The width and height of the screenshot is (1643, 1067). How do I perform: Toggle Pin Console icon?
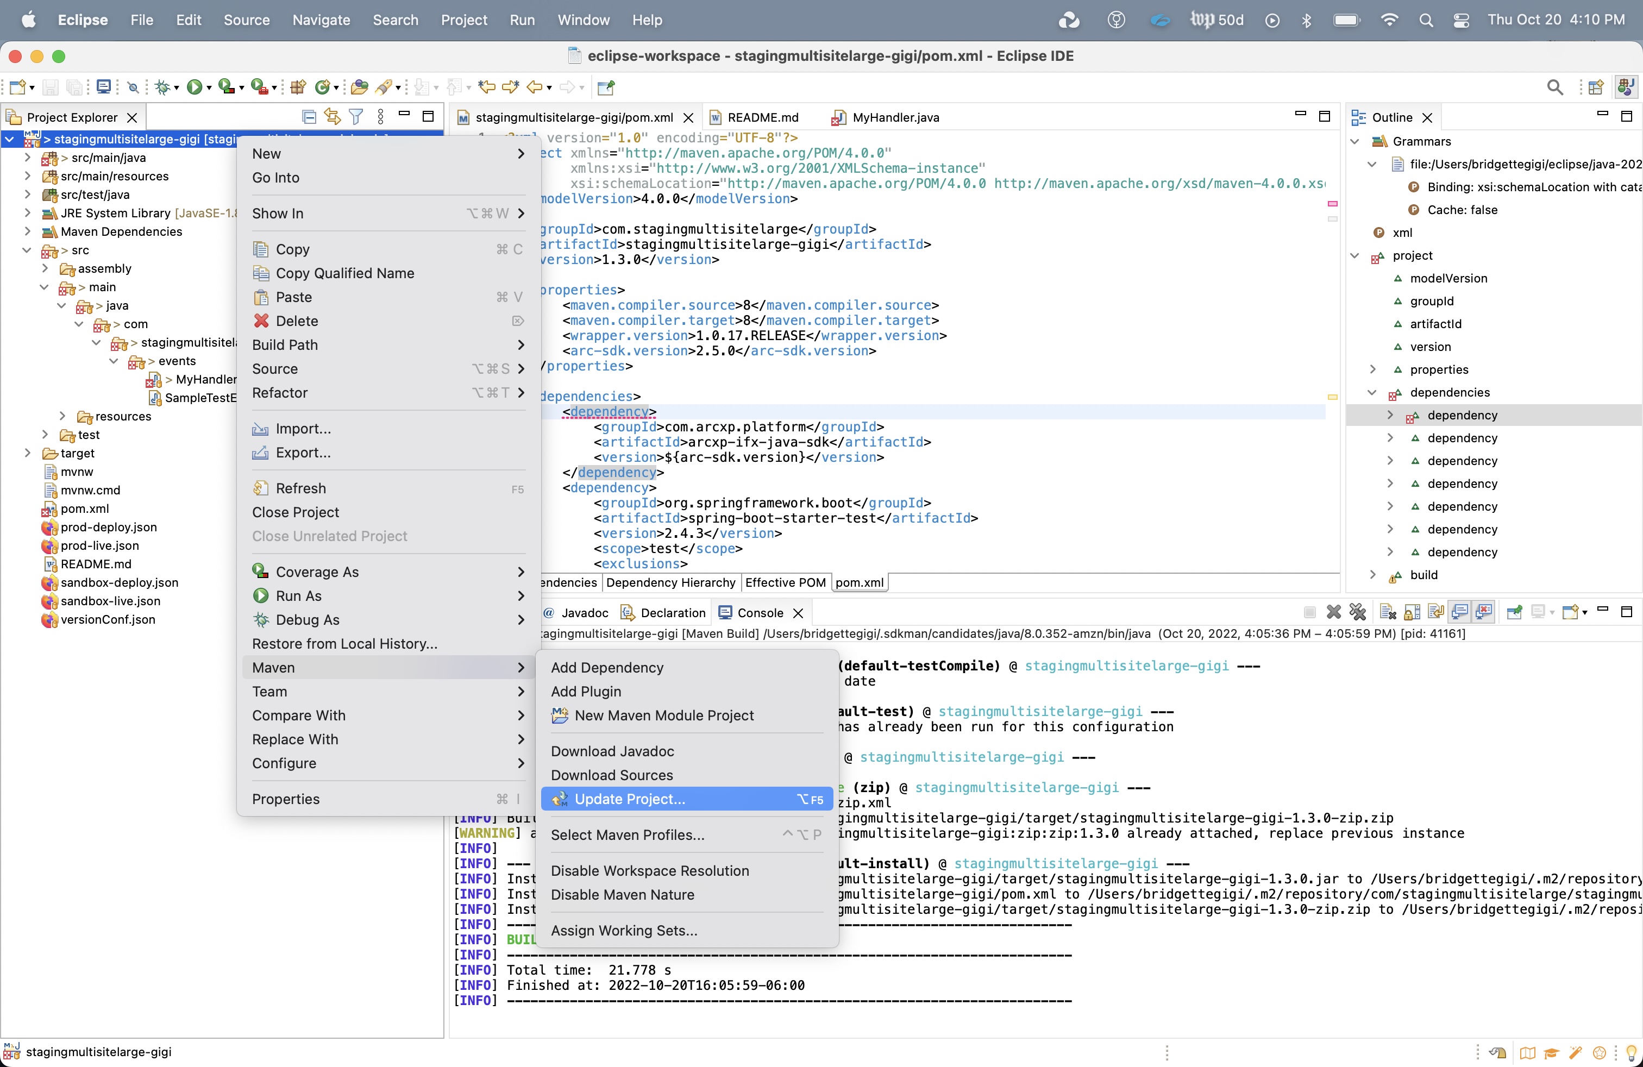(x=1515, y=612)
